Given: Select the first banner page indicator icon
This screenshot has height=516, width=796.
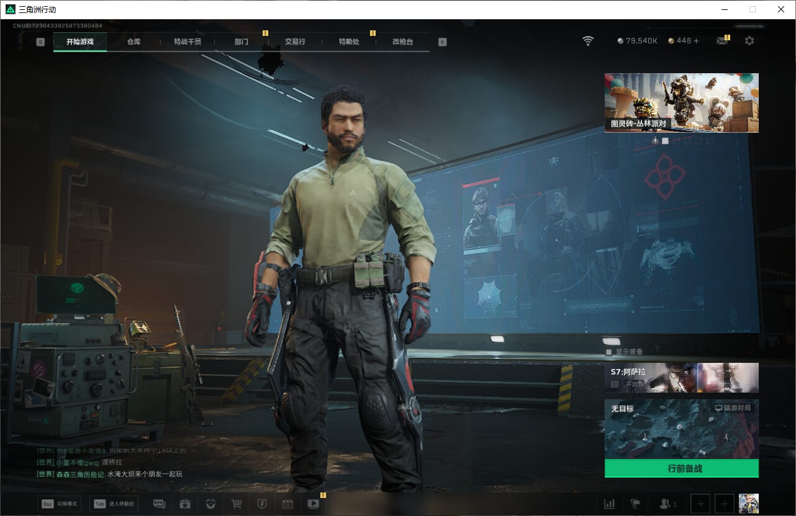Looking at the screenshot, I should tap(655, 141).
